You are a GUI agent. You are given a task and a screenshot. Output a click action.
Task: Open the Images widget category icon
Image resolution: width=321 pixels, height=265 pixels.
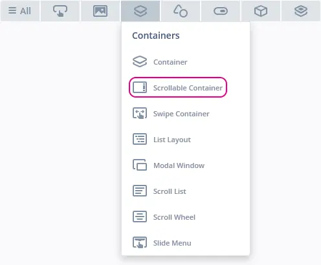point(100,11)
